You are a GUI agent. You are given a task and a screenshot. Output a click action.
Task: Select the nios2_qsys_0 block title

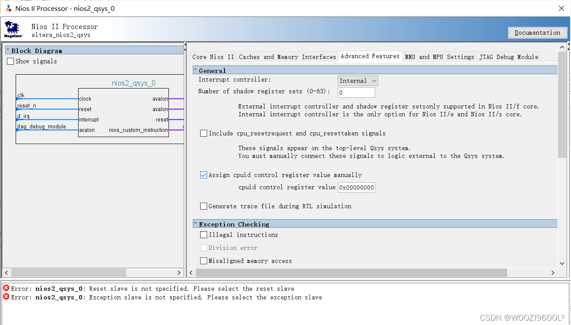pyautogui.click(x=133, y=83)
